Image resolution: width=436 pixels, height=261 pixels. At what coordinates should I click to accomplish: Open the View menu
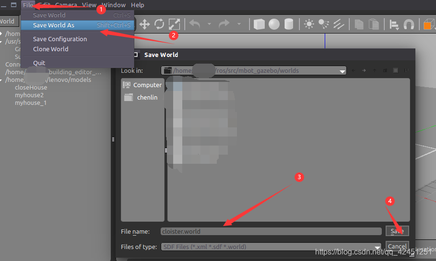coord(89,5)
